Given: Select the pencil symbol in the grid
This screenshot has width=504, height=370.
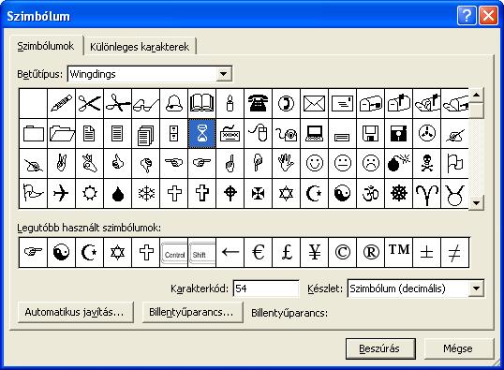Looking at the screenshot, I should 62,104.
